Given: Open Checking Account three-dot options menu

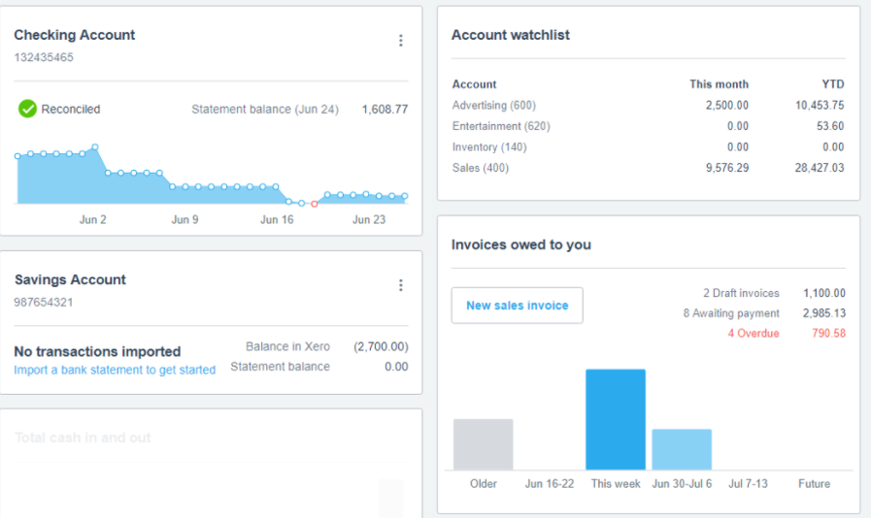Looking at the screenshot, I should [x=400, y=41].
